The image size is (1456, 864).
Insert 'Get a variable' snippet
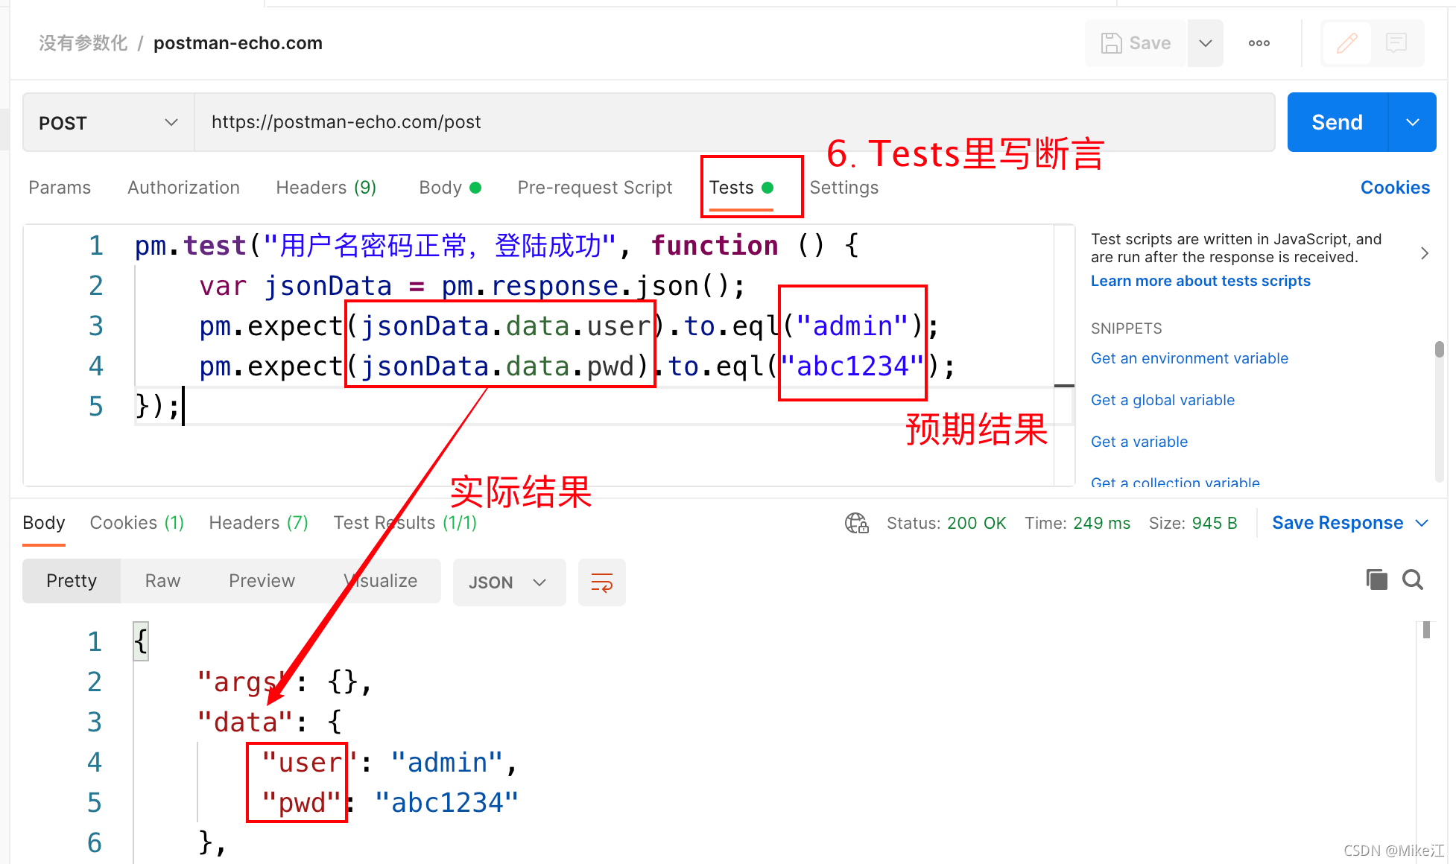pos(1139,442)
